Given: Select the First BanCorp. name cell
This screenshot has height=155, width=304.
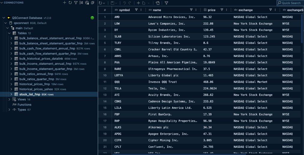Looking at the screenshot, I should pos(173,114).
